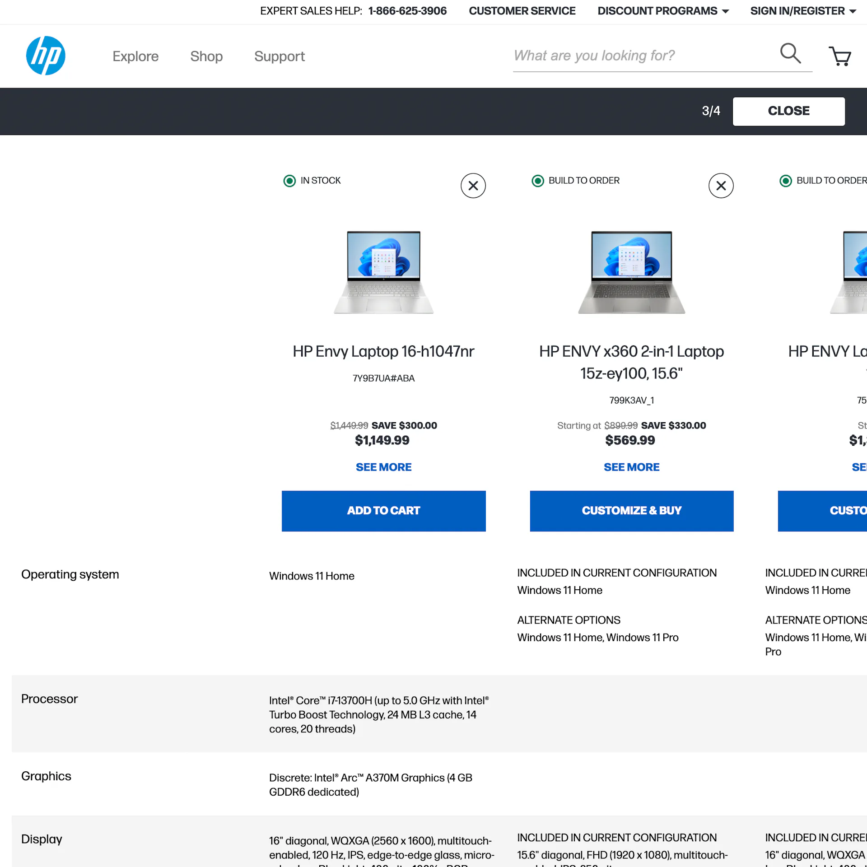Click the IN STOCK status indicator
The width and height of the screenshot is (867, 867).
coord(312,181)
